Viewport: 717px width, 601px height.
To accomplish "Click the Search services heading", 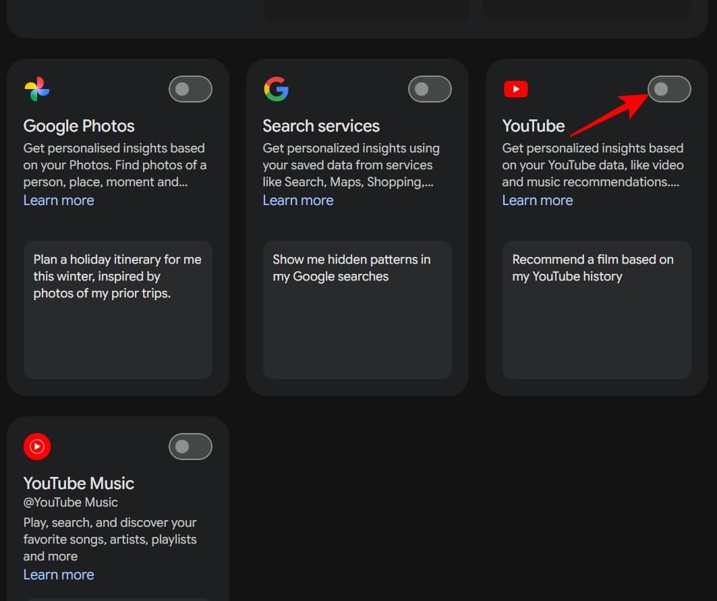I will pyautogui.click(x=321, y=125).
